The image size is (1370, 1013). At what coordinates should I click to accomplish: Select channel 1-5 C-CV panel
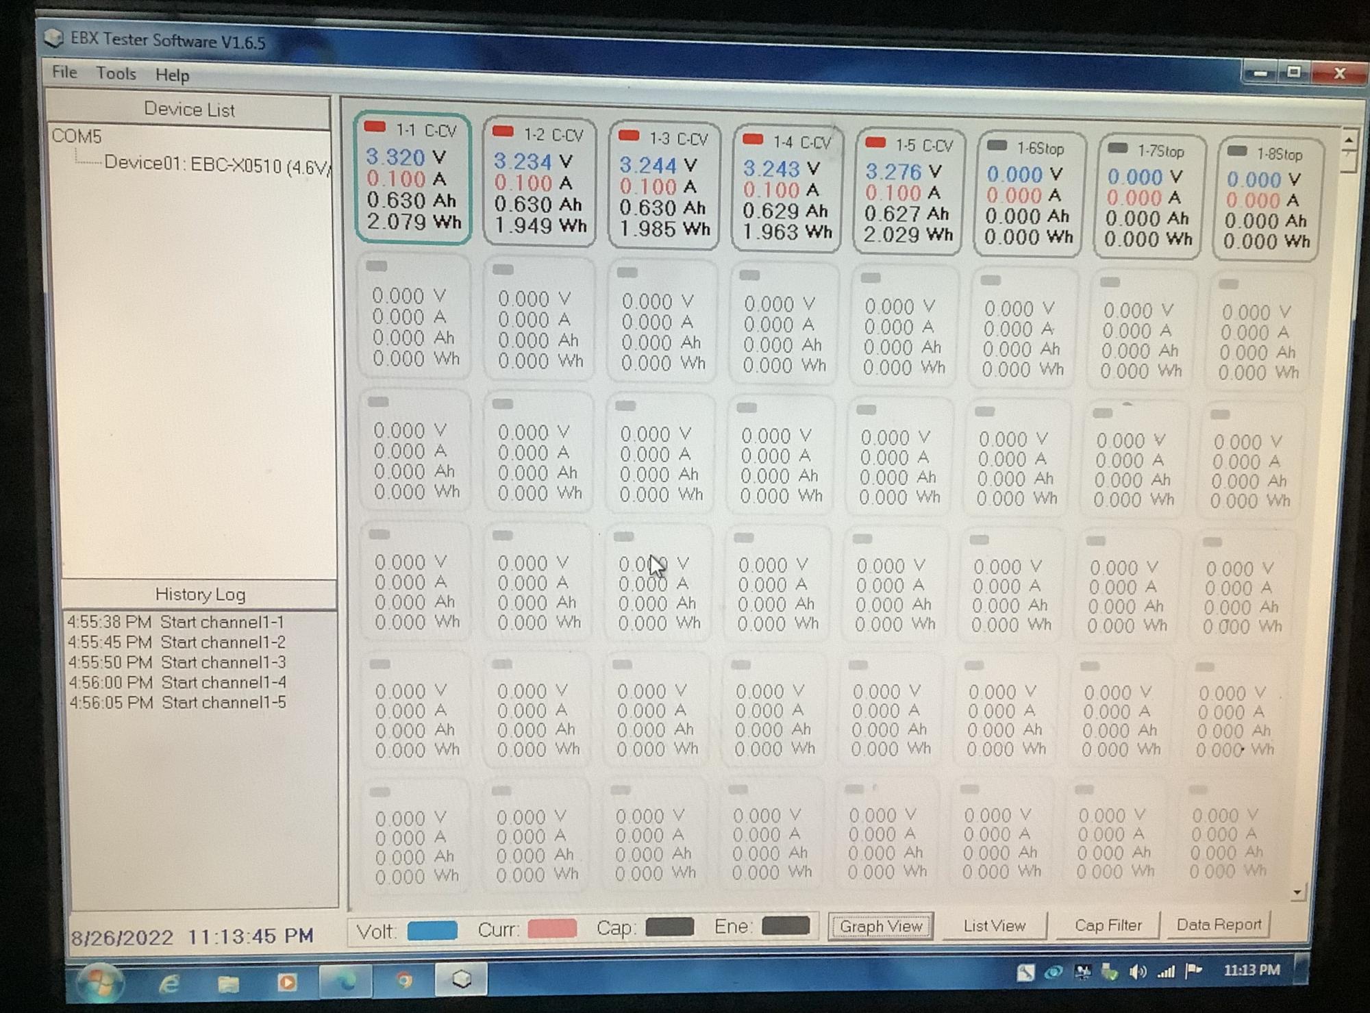point(908,192)
